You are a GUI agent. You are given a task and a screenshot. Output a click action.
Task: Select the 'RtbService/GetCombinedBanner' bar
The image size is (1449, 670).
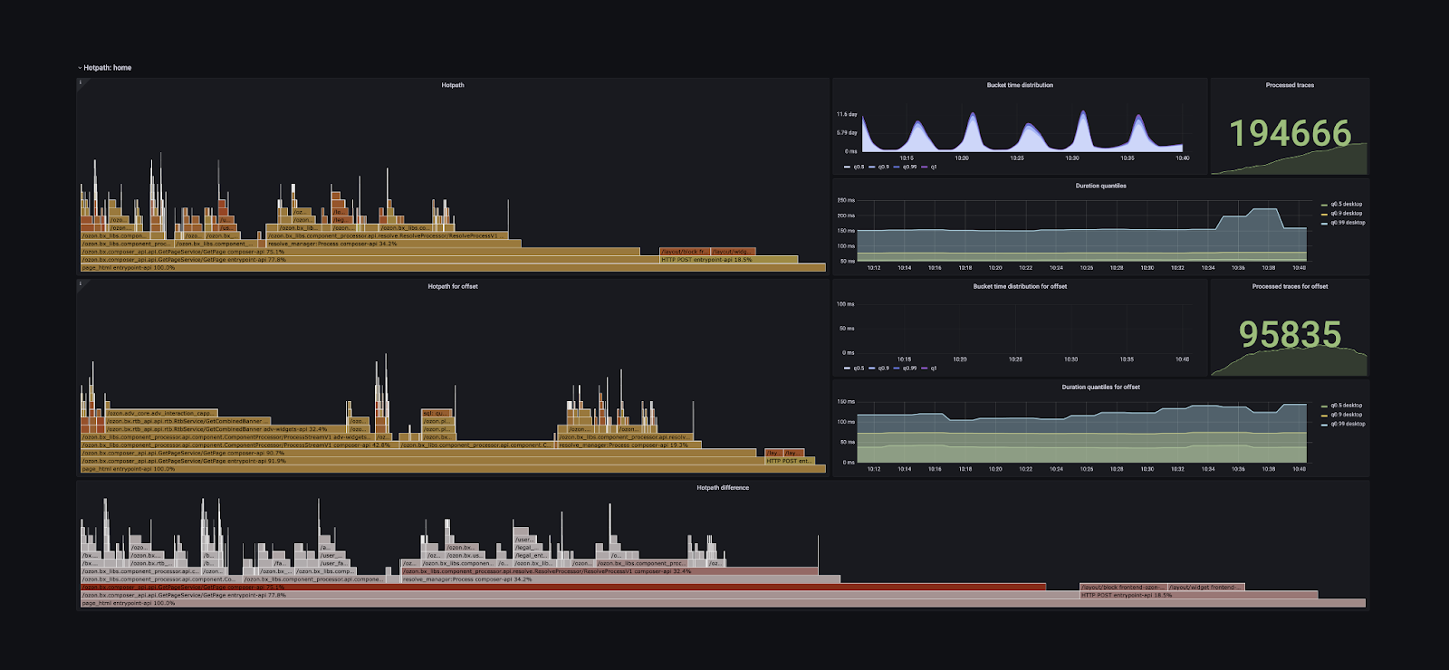187,421
